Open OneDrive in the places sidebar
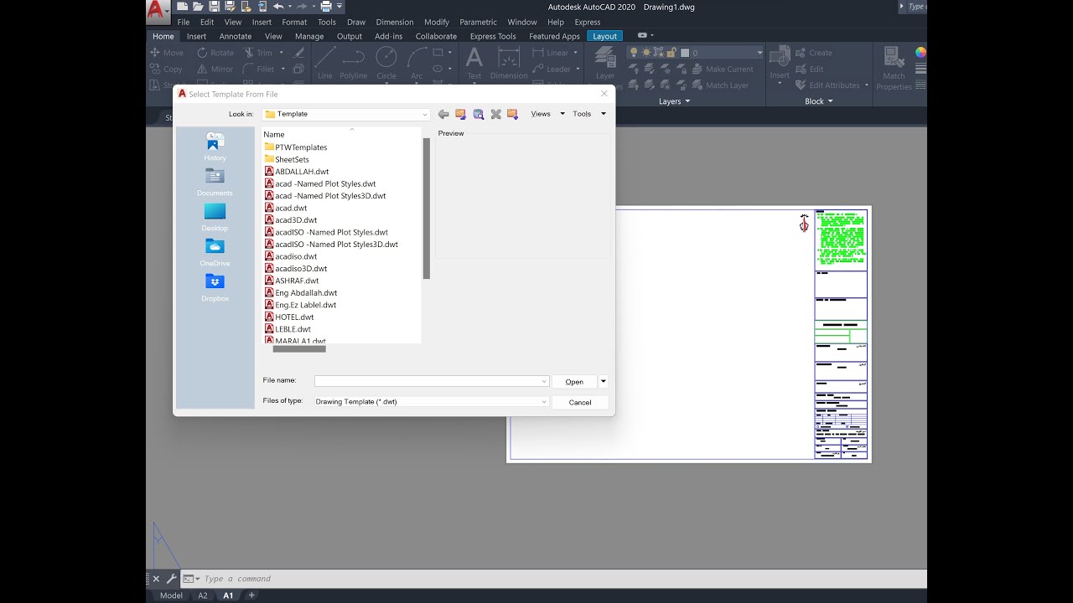The width and height of the screenshot is (1073, 603). point(215,252)
